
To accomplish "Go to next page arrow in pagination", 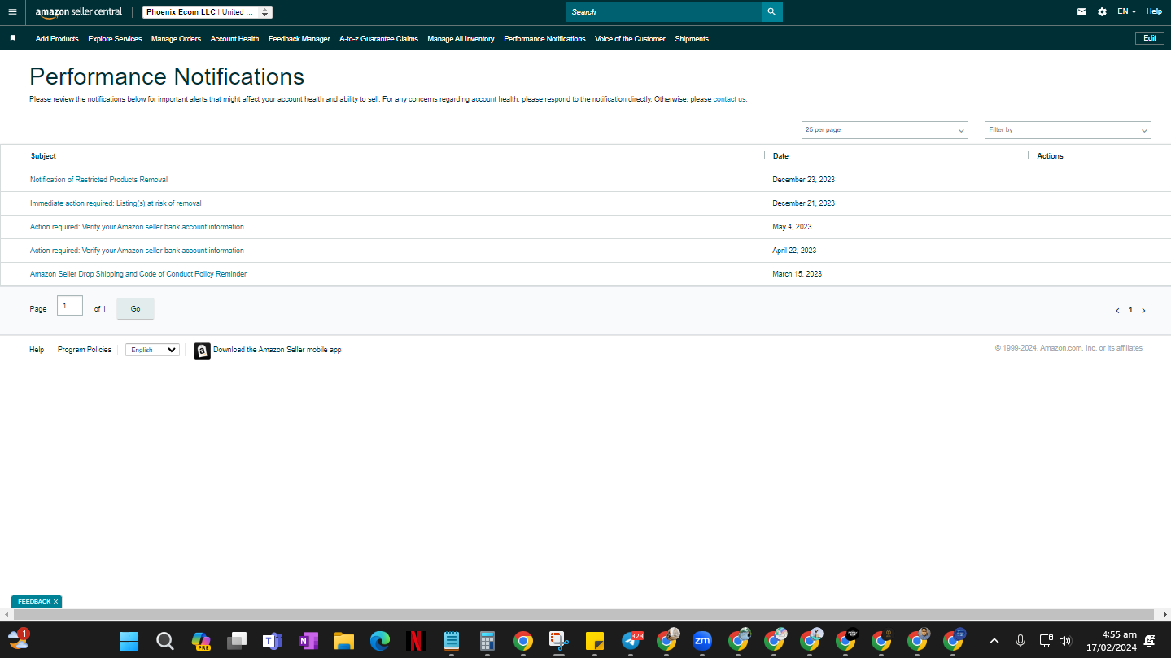I will [x=1143, y=311].
